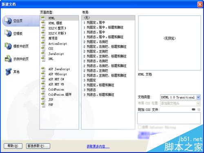The image size is (204, 153).
Task: Open the 文档类型 XHTML 1.0 Transitional dropdown
Action: point(180,97)
